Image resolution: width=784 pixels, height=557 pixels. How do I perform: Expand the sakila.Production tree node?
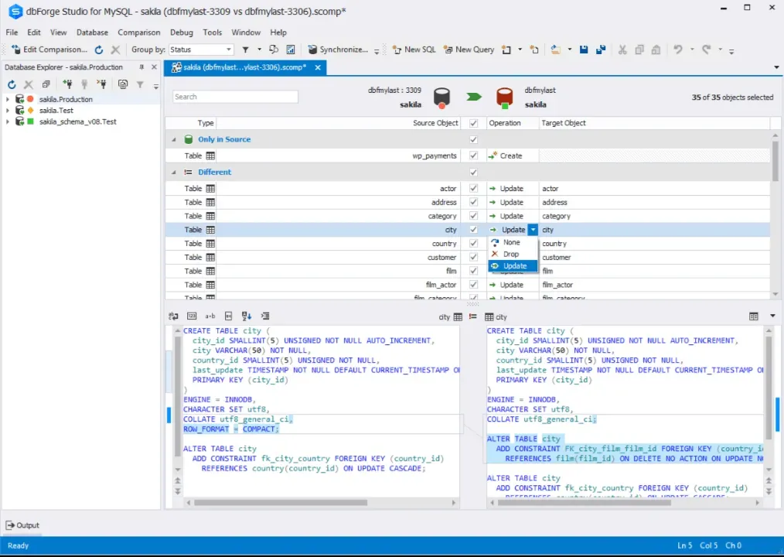coord(8,99)
